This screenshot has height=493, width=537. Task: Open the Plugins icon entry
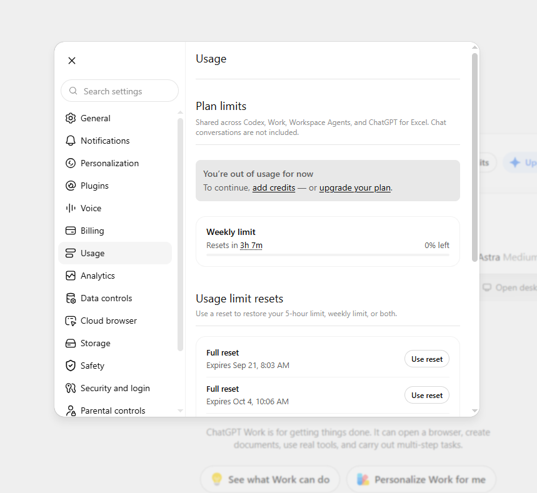point(71,186)
